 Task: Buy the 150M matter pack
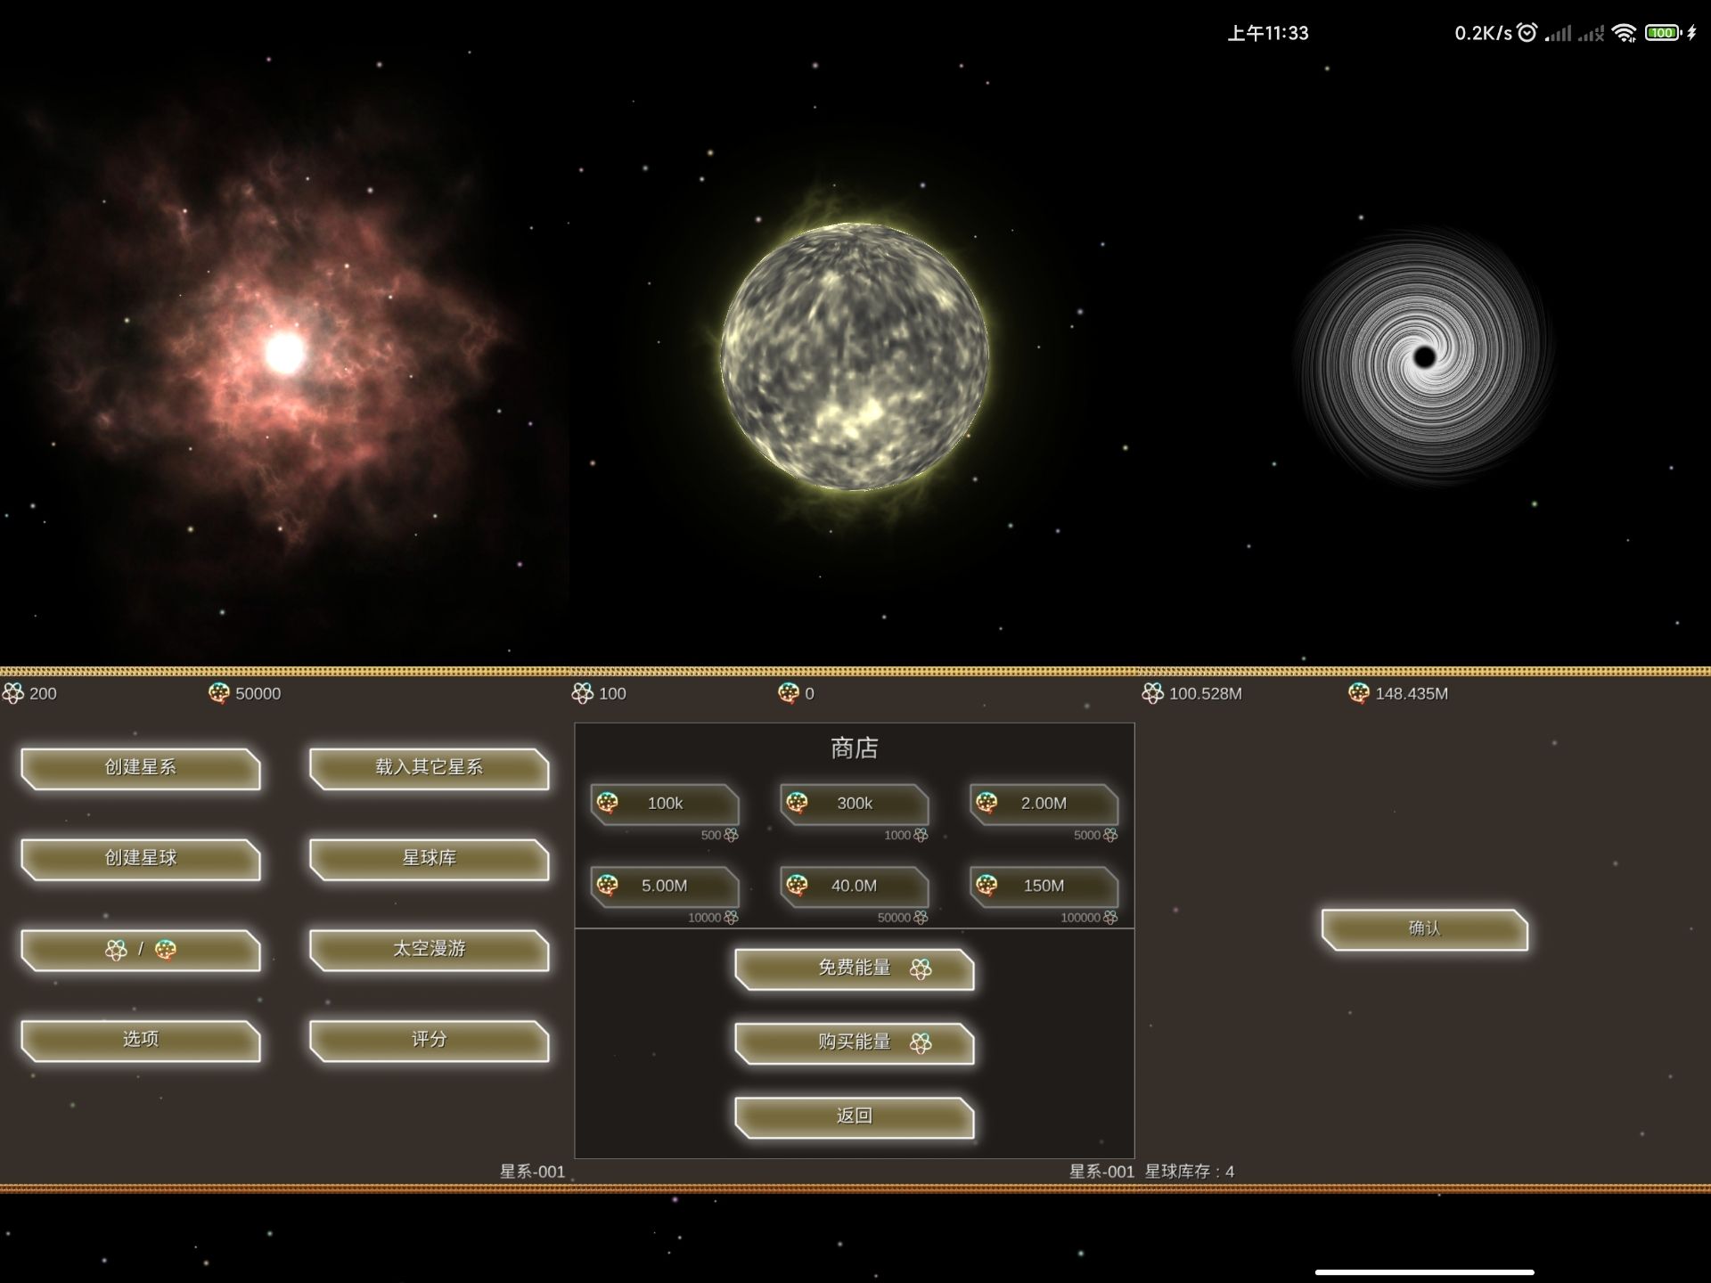[x=1044, y=887]
